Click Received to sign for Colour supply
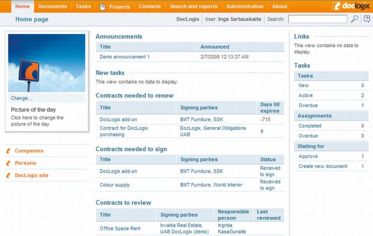Image resolution: width=373 pixels, height=236 pixels. click(270, 185)
